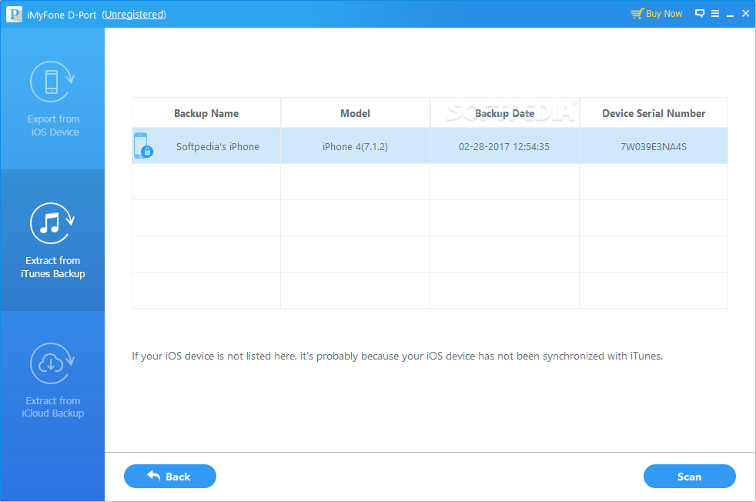Click the Extract from iCloud Backup label
The height and width of the screenshot is (502, 756).
52,407
